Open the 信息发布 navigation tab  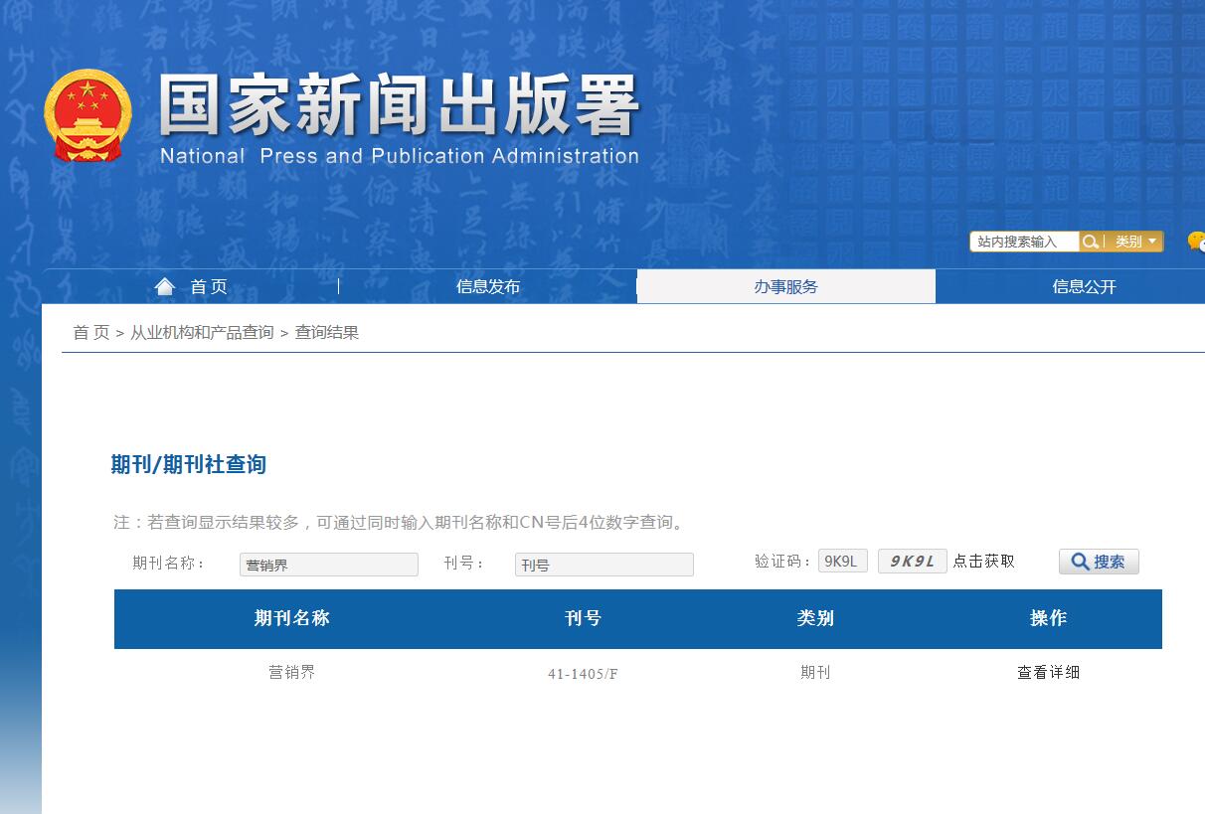(x=487, y=287)
